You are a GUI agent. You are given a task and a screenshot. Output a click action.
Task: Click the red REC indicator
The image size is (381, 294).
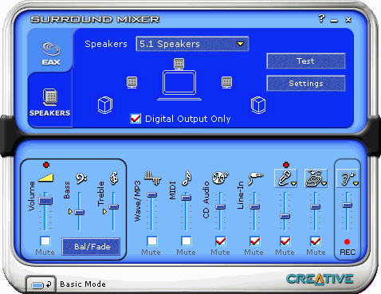point(347,241)
